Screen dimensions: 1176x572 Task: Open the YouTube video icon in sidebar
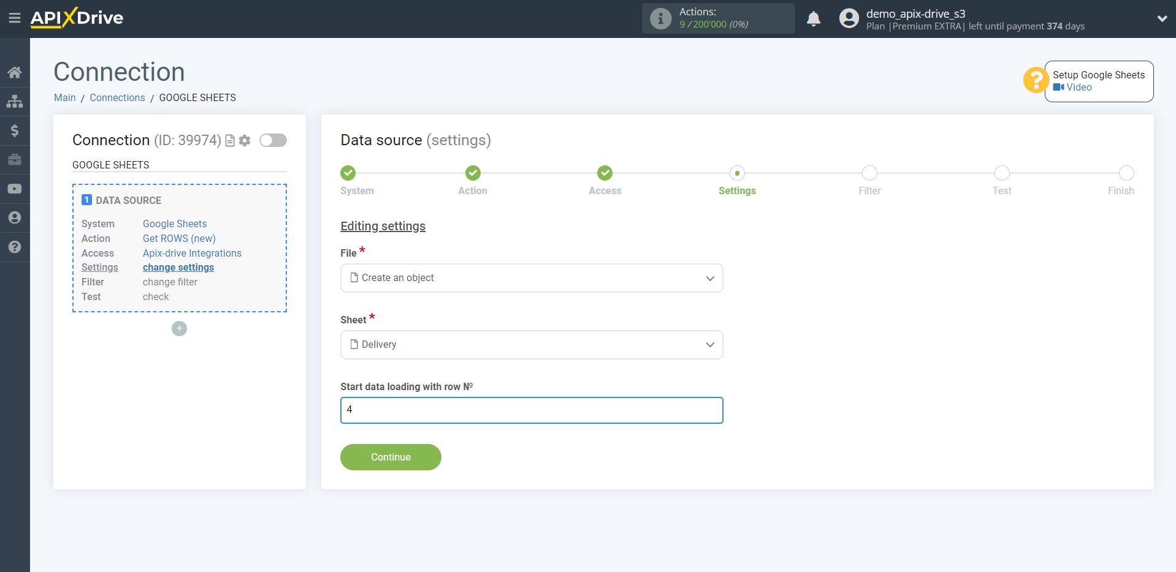coord(15,189)
